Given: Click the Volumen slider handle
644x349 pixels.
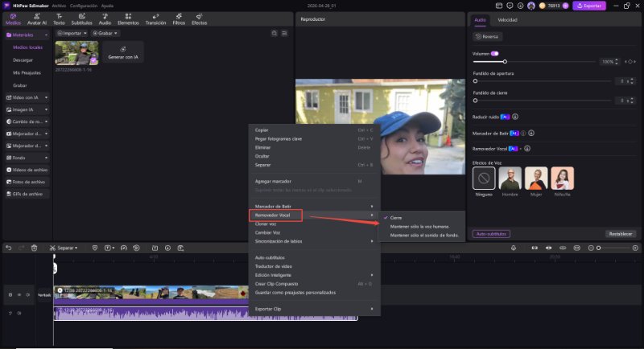Looking at the screenshot, I should [505, 61].
